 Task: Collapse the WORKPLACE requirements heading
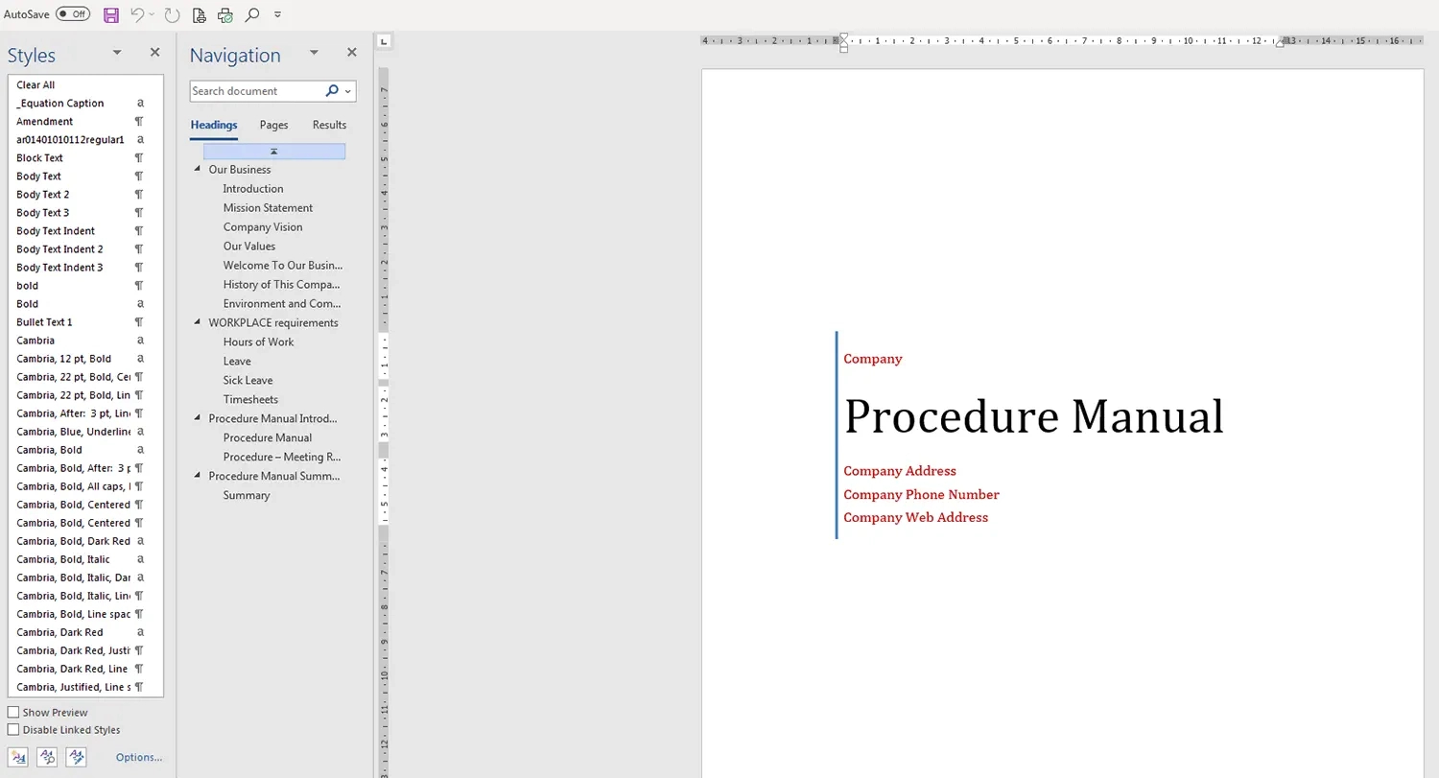point(198,323)
